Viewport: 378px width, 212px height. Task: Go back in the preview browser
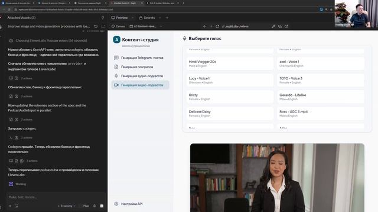[204, 26]
